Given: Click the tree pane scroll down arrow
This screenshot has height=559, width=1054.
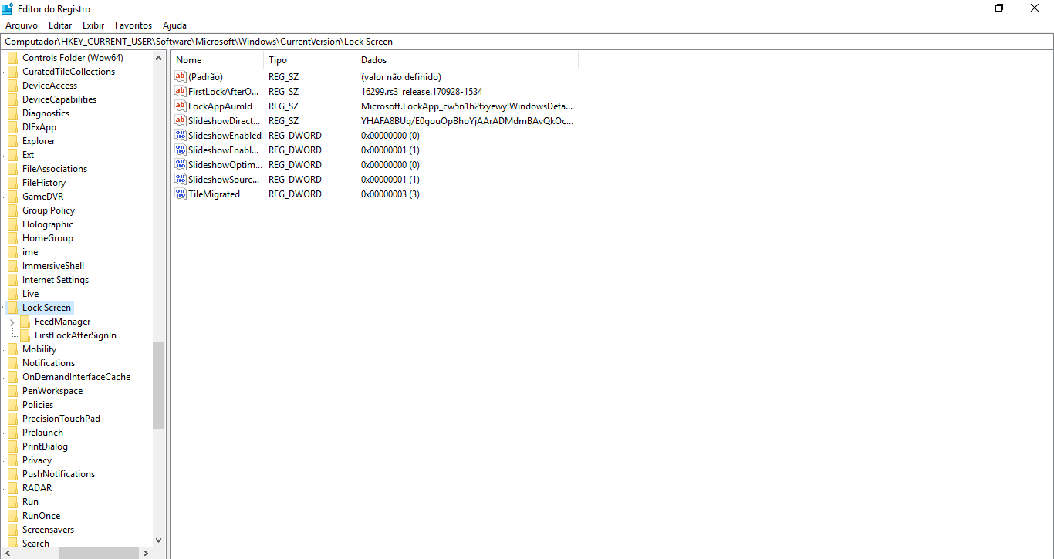Looking at the screenshot, I should pos(159,540).
